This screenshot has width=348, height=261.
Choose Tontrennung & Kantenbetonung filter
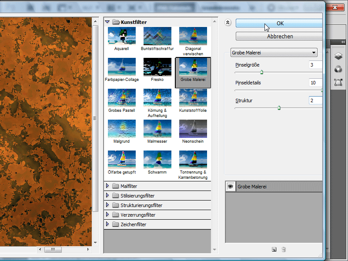193,160
